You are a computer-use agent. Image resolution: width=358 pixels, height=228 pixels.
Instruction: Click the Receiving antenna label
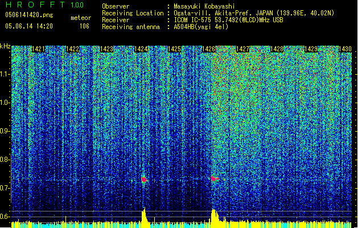pyautogui.click(x=131, y=27)
